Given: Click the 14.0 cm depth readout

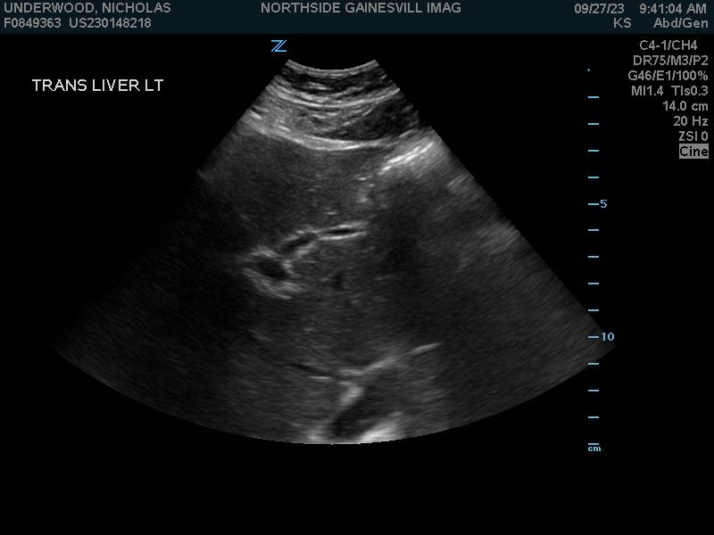Looking at the screenshot, I should [685, 106].
